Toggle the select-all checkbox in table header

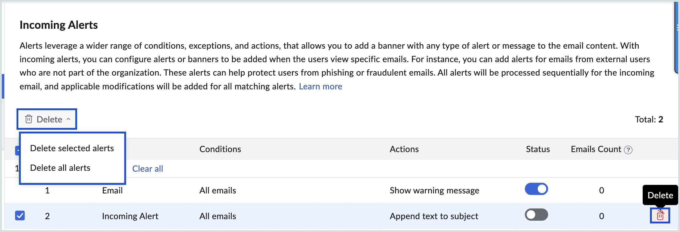[x=17, y=150]
